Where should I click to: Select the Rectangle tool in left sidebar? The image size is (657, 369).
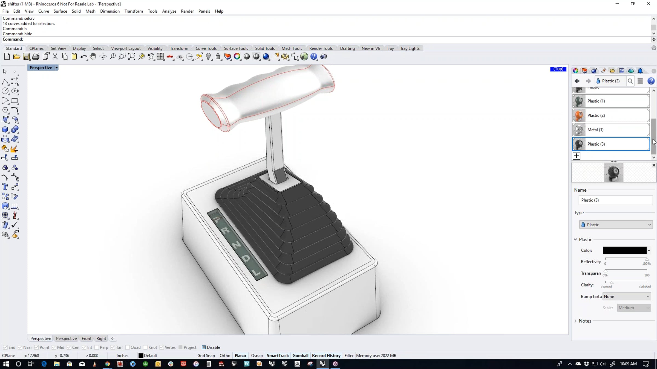(15, 101)
